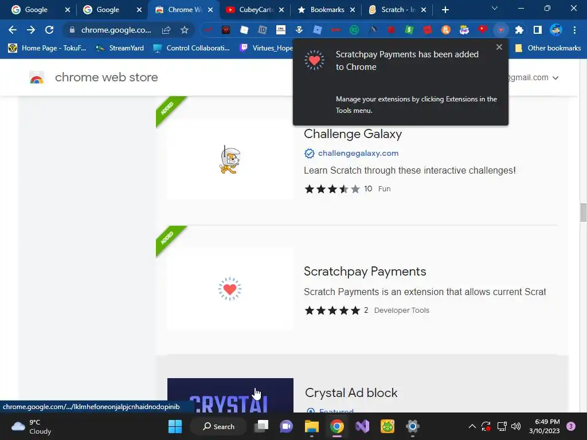587x440 pixels.
Task: Open the Challenge Galaxy extension title
Action: 353,133
